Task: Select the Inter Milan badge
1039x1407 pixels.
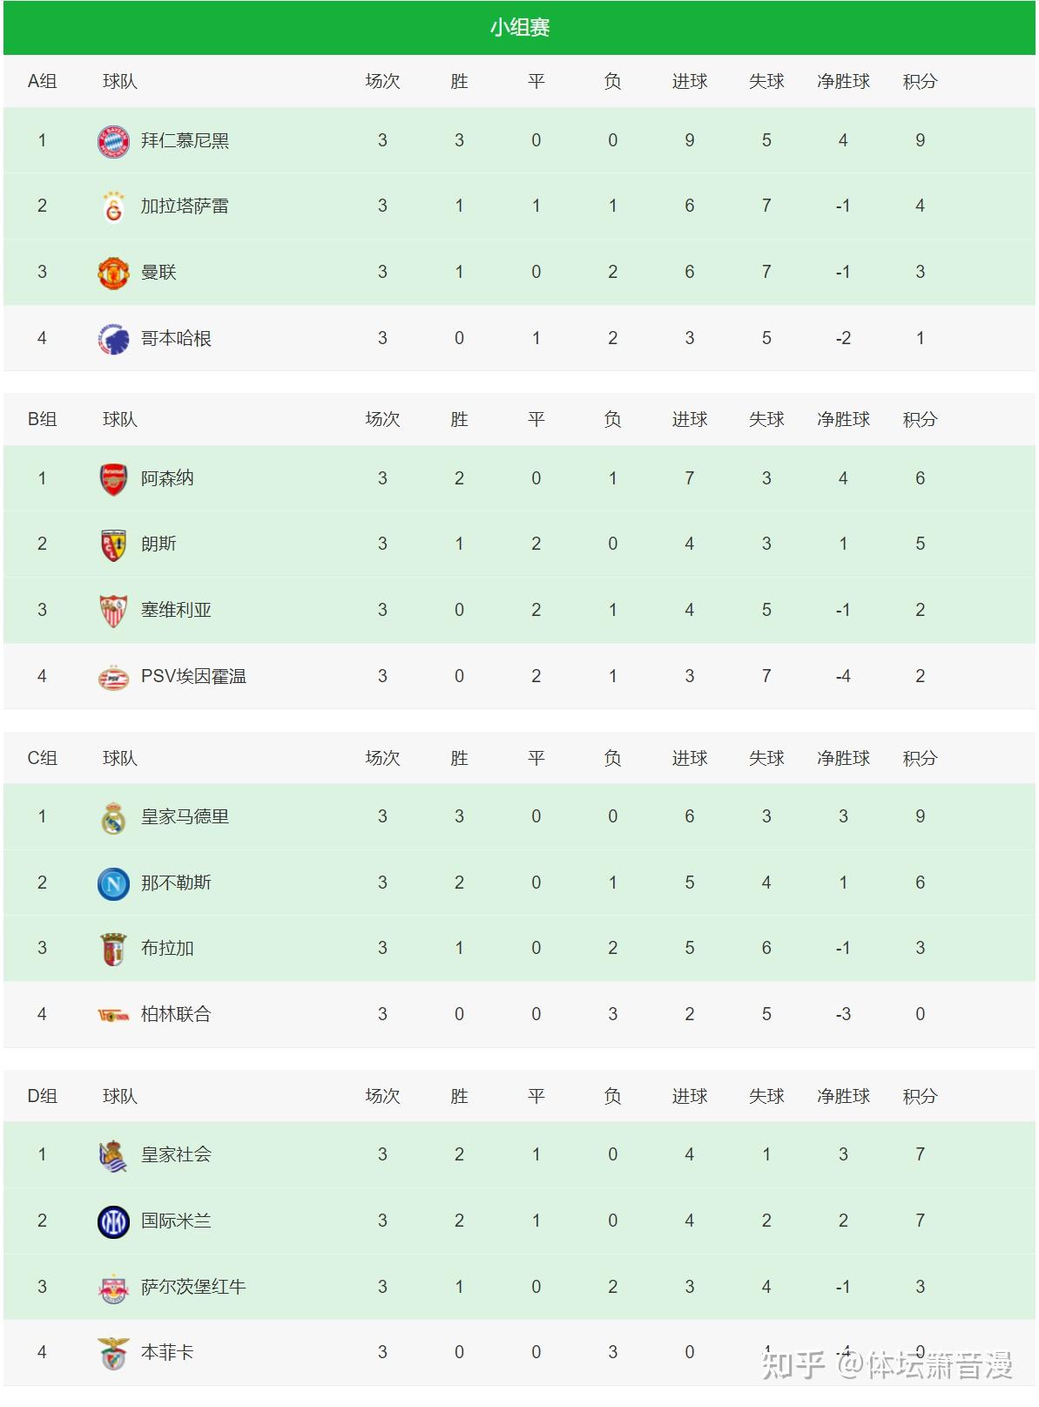Action: [x=113, y=1221]
